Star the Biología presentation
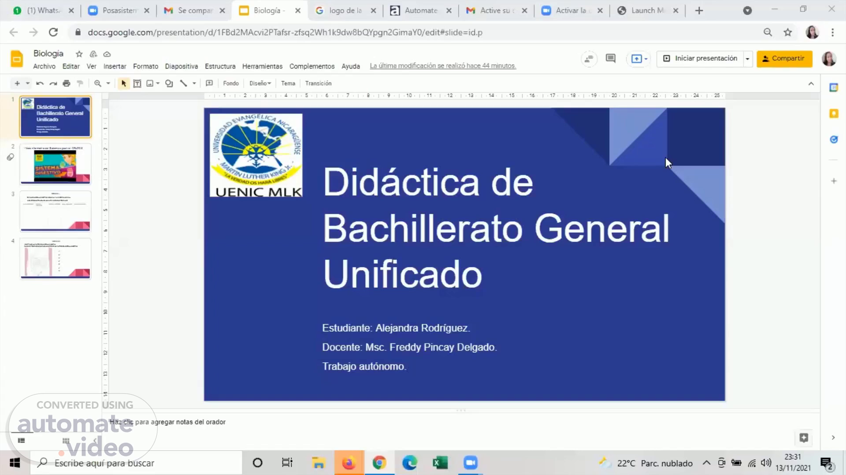Image resolution: width=846 pixels, height=475 pixels. coord(79,54)
